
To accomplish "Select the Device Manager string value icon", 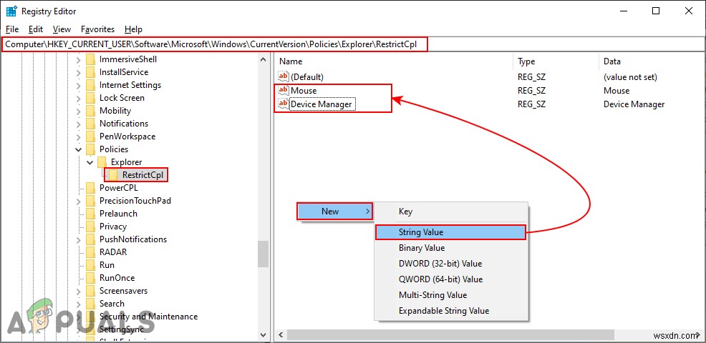I will pyautogui.click(x=284, y=104).
